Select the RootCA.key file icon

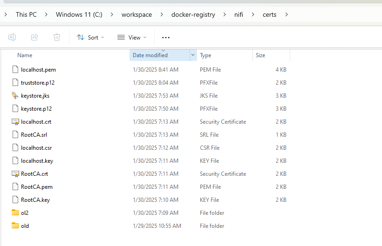coord(15,200)
